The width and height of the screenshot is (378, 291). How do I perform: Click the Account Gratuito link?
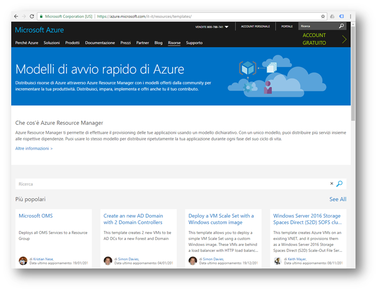click(x=314, y=39)
